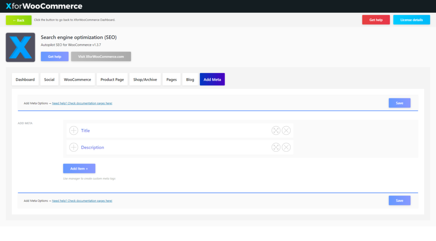The width and height of the screenshot is (436, 241).
Task: Click the Title meta label
Action: click(x=85, y=130)
